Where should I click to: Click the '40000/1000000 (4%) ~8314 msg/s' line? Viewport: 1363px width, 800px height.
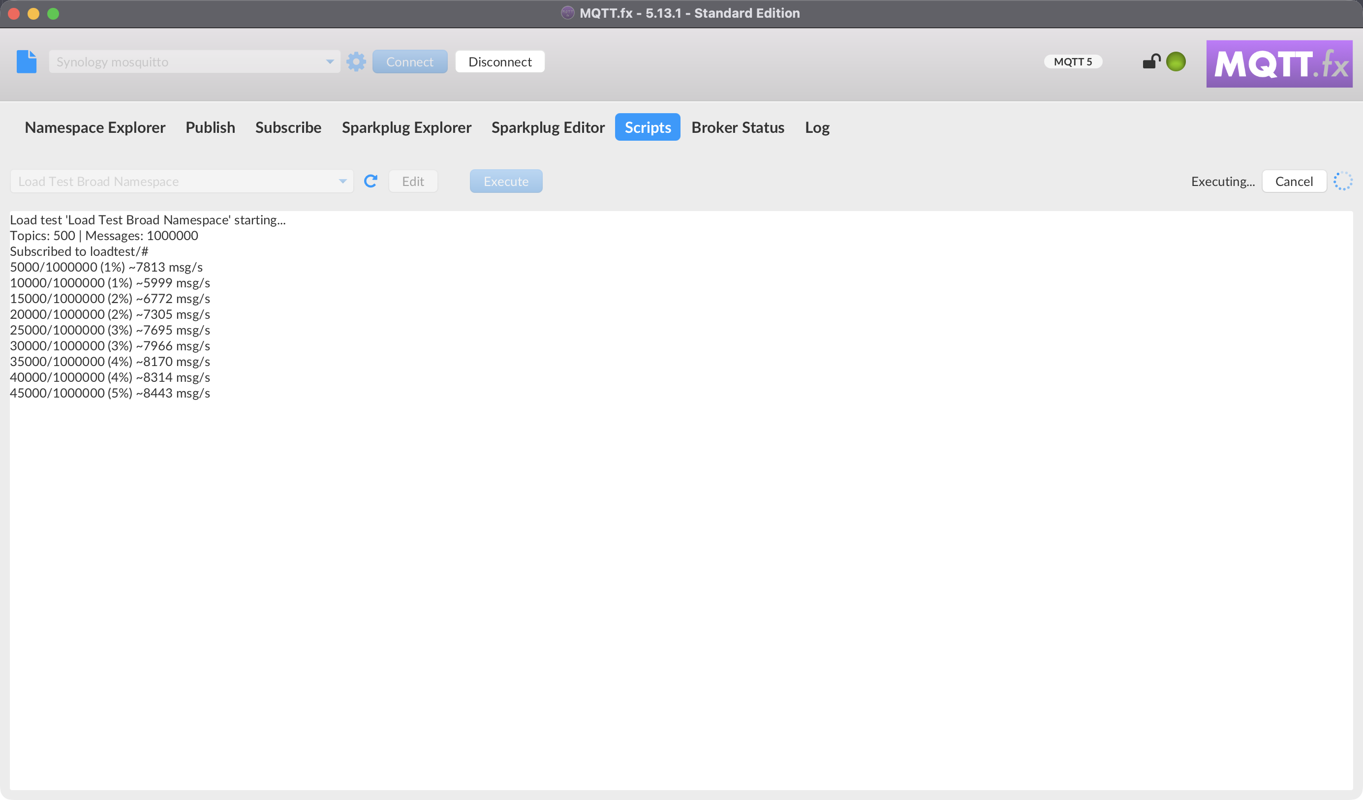110,376
